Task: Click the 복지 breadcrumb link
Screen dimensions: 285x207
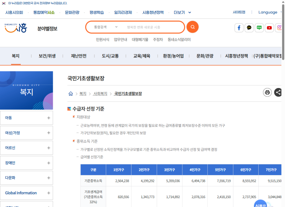Action: click(83, 94)
